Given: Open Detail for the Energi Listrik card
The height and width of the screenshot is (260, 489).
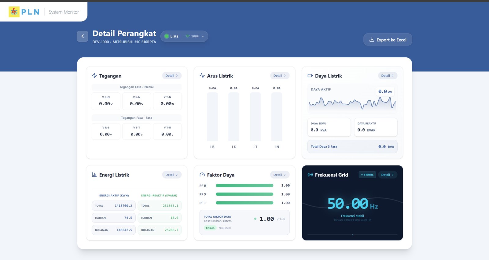Looking at the screenshot, I should (x=172, y=175).
